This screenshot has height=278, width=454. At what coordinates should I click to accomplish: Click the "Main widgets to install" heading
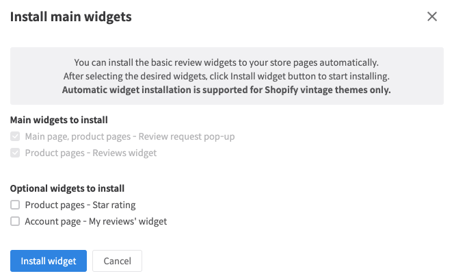59,120
